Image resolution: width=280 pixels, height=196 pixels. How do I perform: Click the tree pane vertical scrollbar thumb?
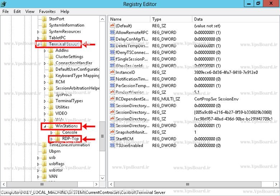coord(103,136)
